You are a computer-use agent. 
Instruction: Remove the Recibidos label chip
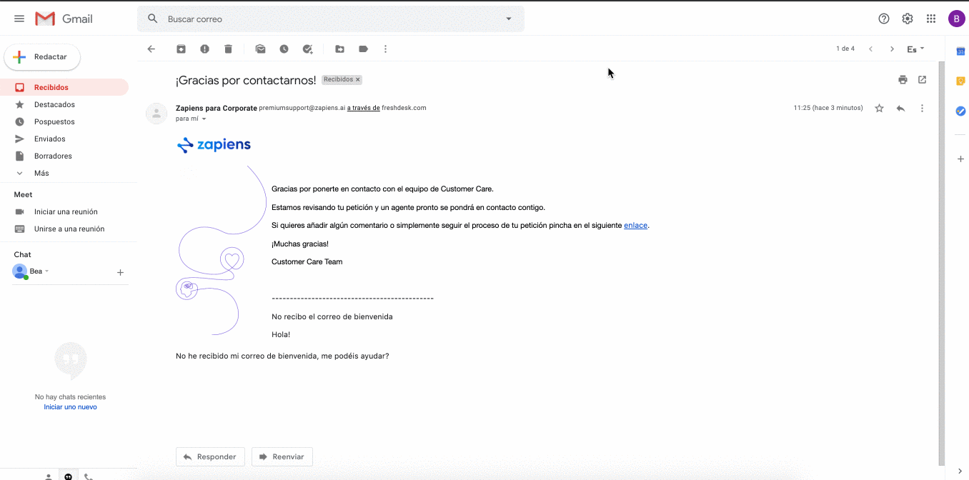(x=358, y=80)
